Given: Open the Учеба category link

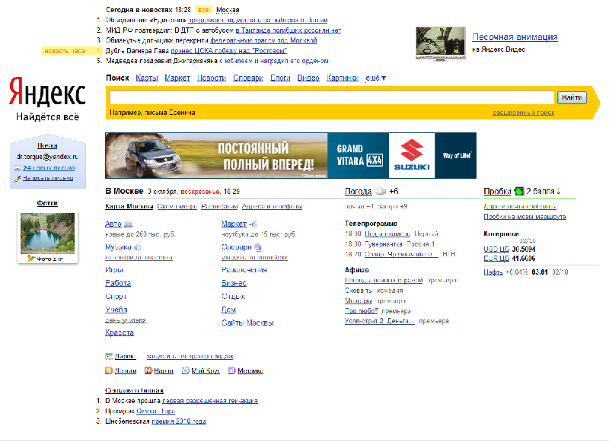Looking at the screenshot, I should [116, 310].
